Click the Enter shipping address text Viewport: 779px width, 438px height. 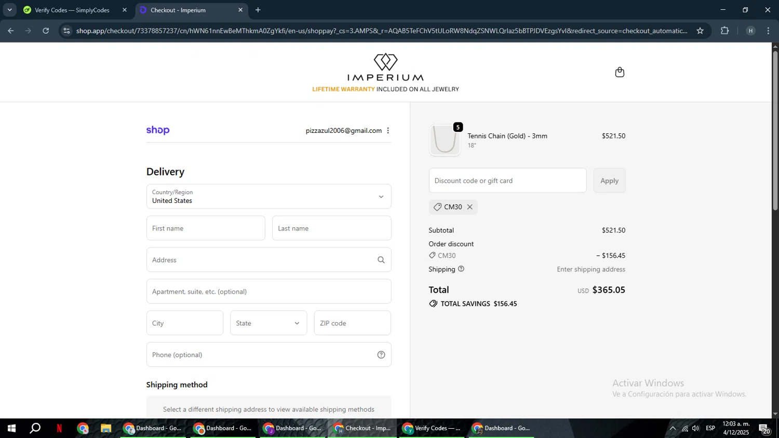pos(591,269)
